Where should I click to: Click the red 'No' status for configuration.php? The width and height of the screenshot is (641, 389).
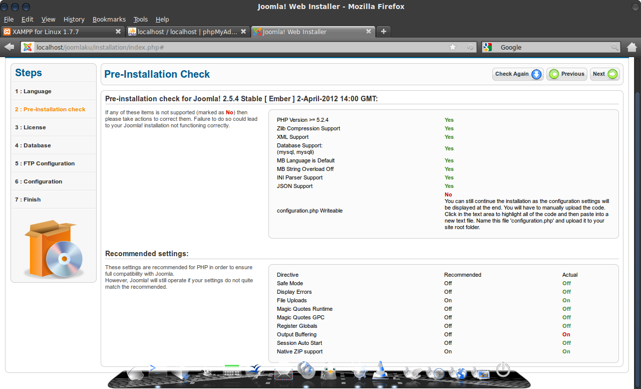coord(448,194)
